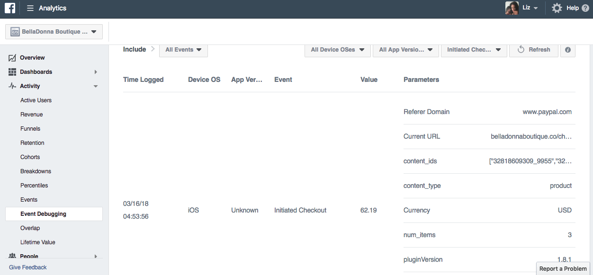This screenshot has width=593, height=275.
Task: Open the Revenue page
Action: [x=32, y=115]
